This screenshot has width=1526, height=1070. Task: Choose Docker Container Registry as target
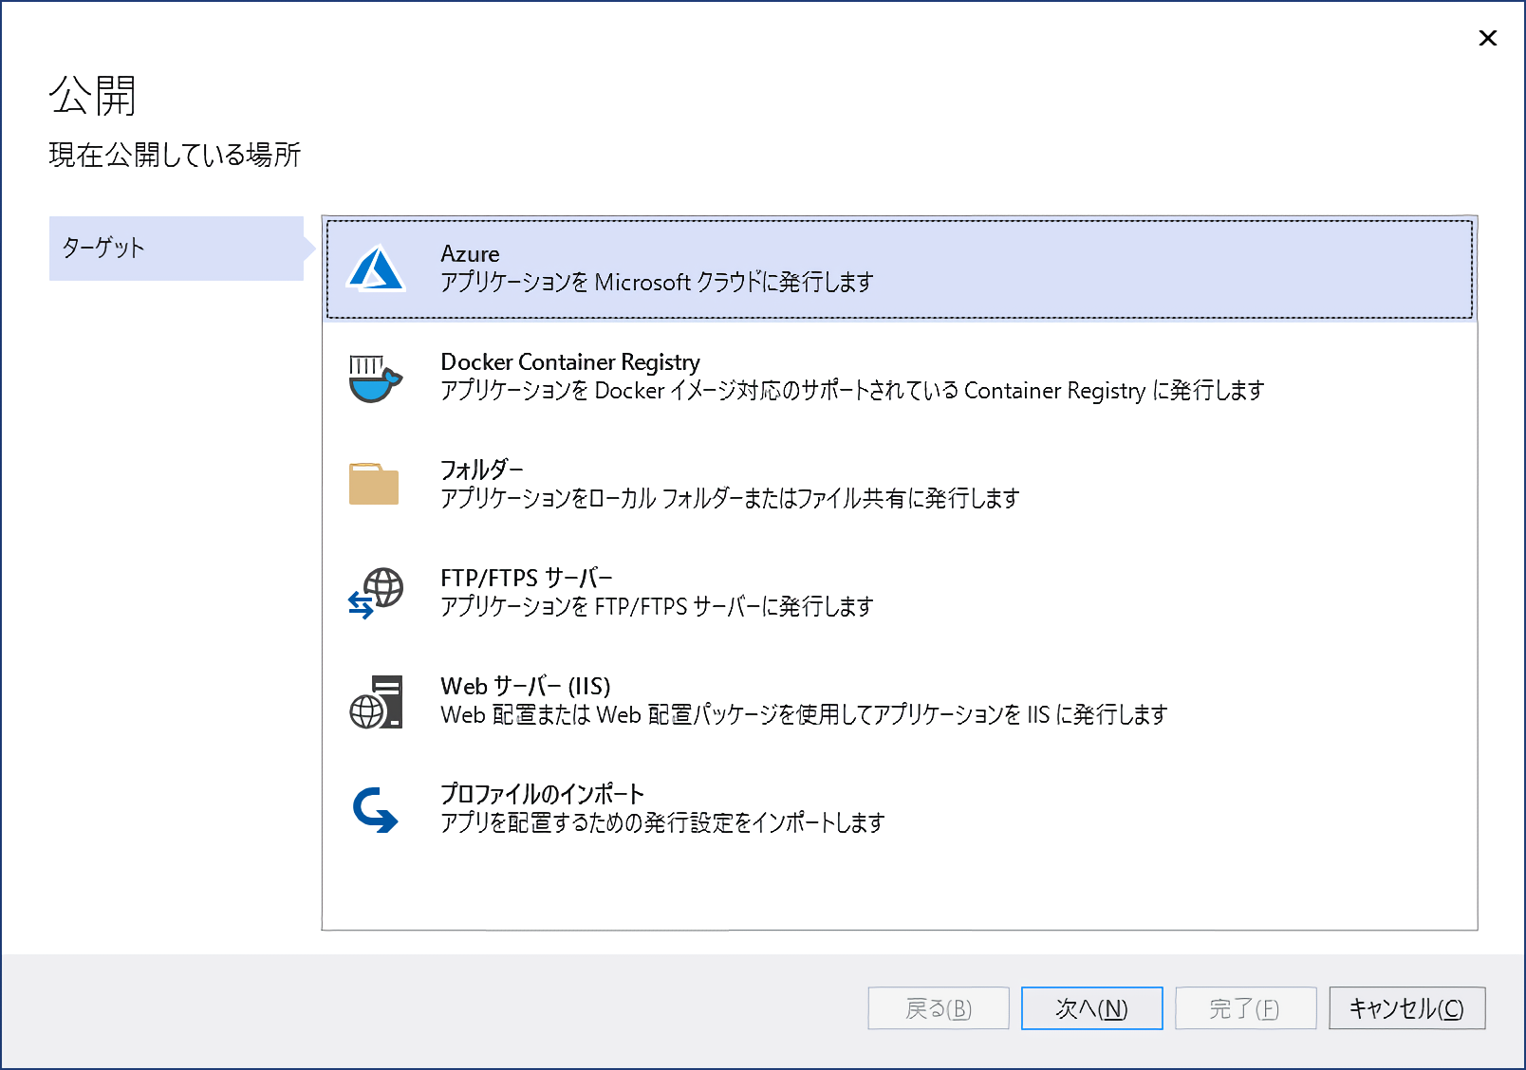pos(569,362)
